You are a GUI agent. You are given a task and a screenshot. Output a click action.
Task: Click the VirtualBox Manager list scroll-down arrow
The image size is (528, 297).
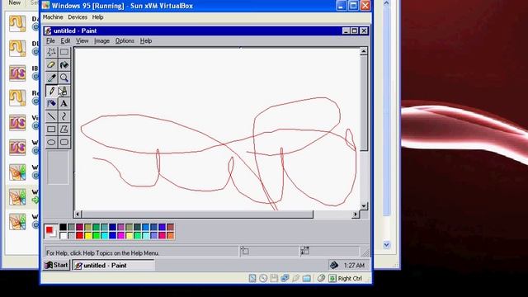[387, 245]
